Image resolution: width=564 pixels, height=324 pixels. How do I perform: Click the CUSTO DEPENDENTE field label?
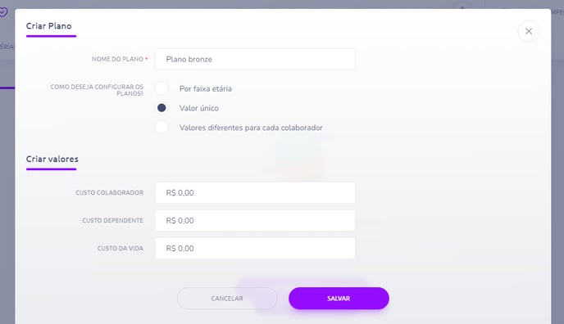tap(112, 220)
